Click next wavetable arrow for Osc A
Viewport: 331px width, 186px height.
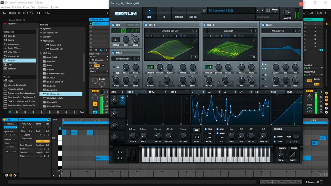click(197, 31)
